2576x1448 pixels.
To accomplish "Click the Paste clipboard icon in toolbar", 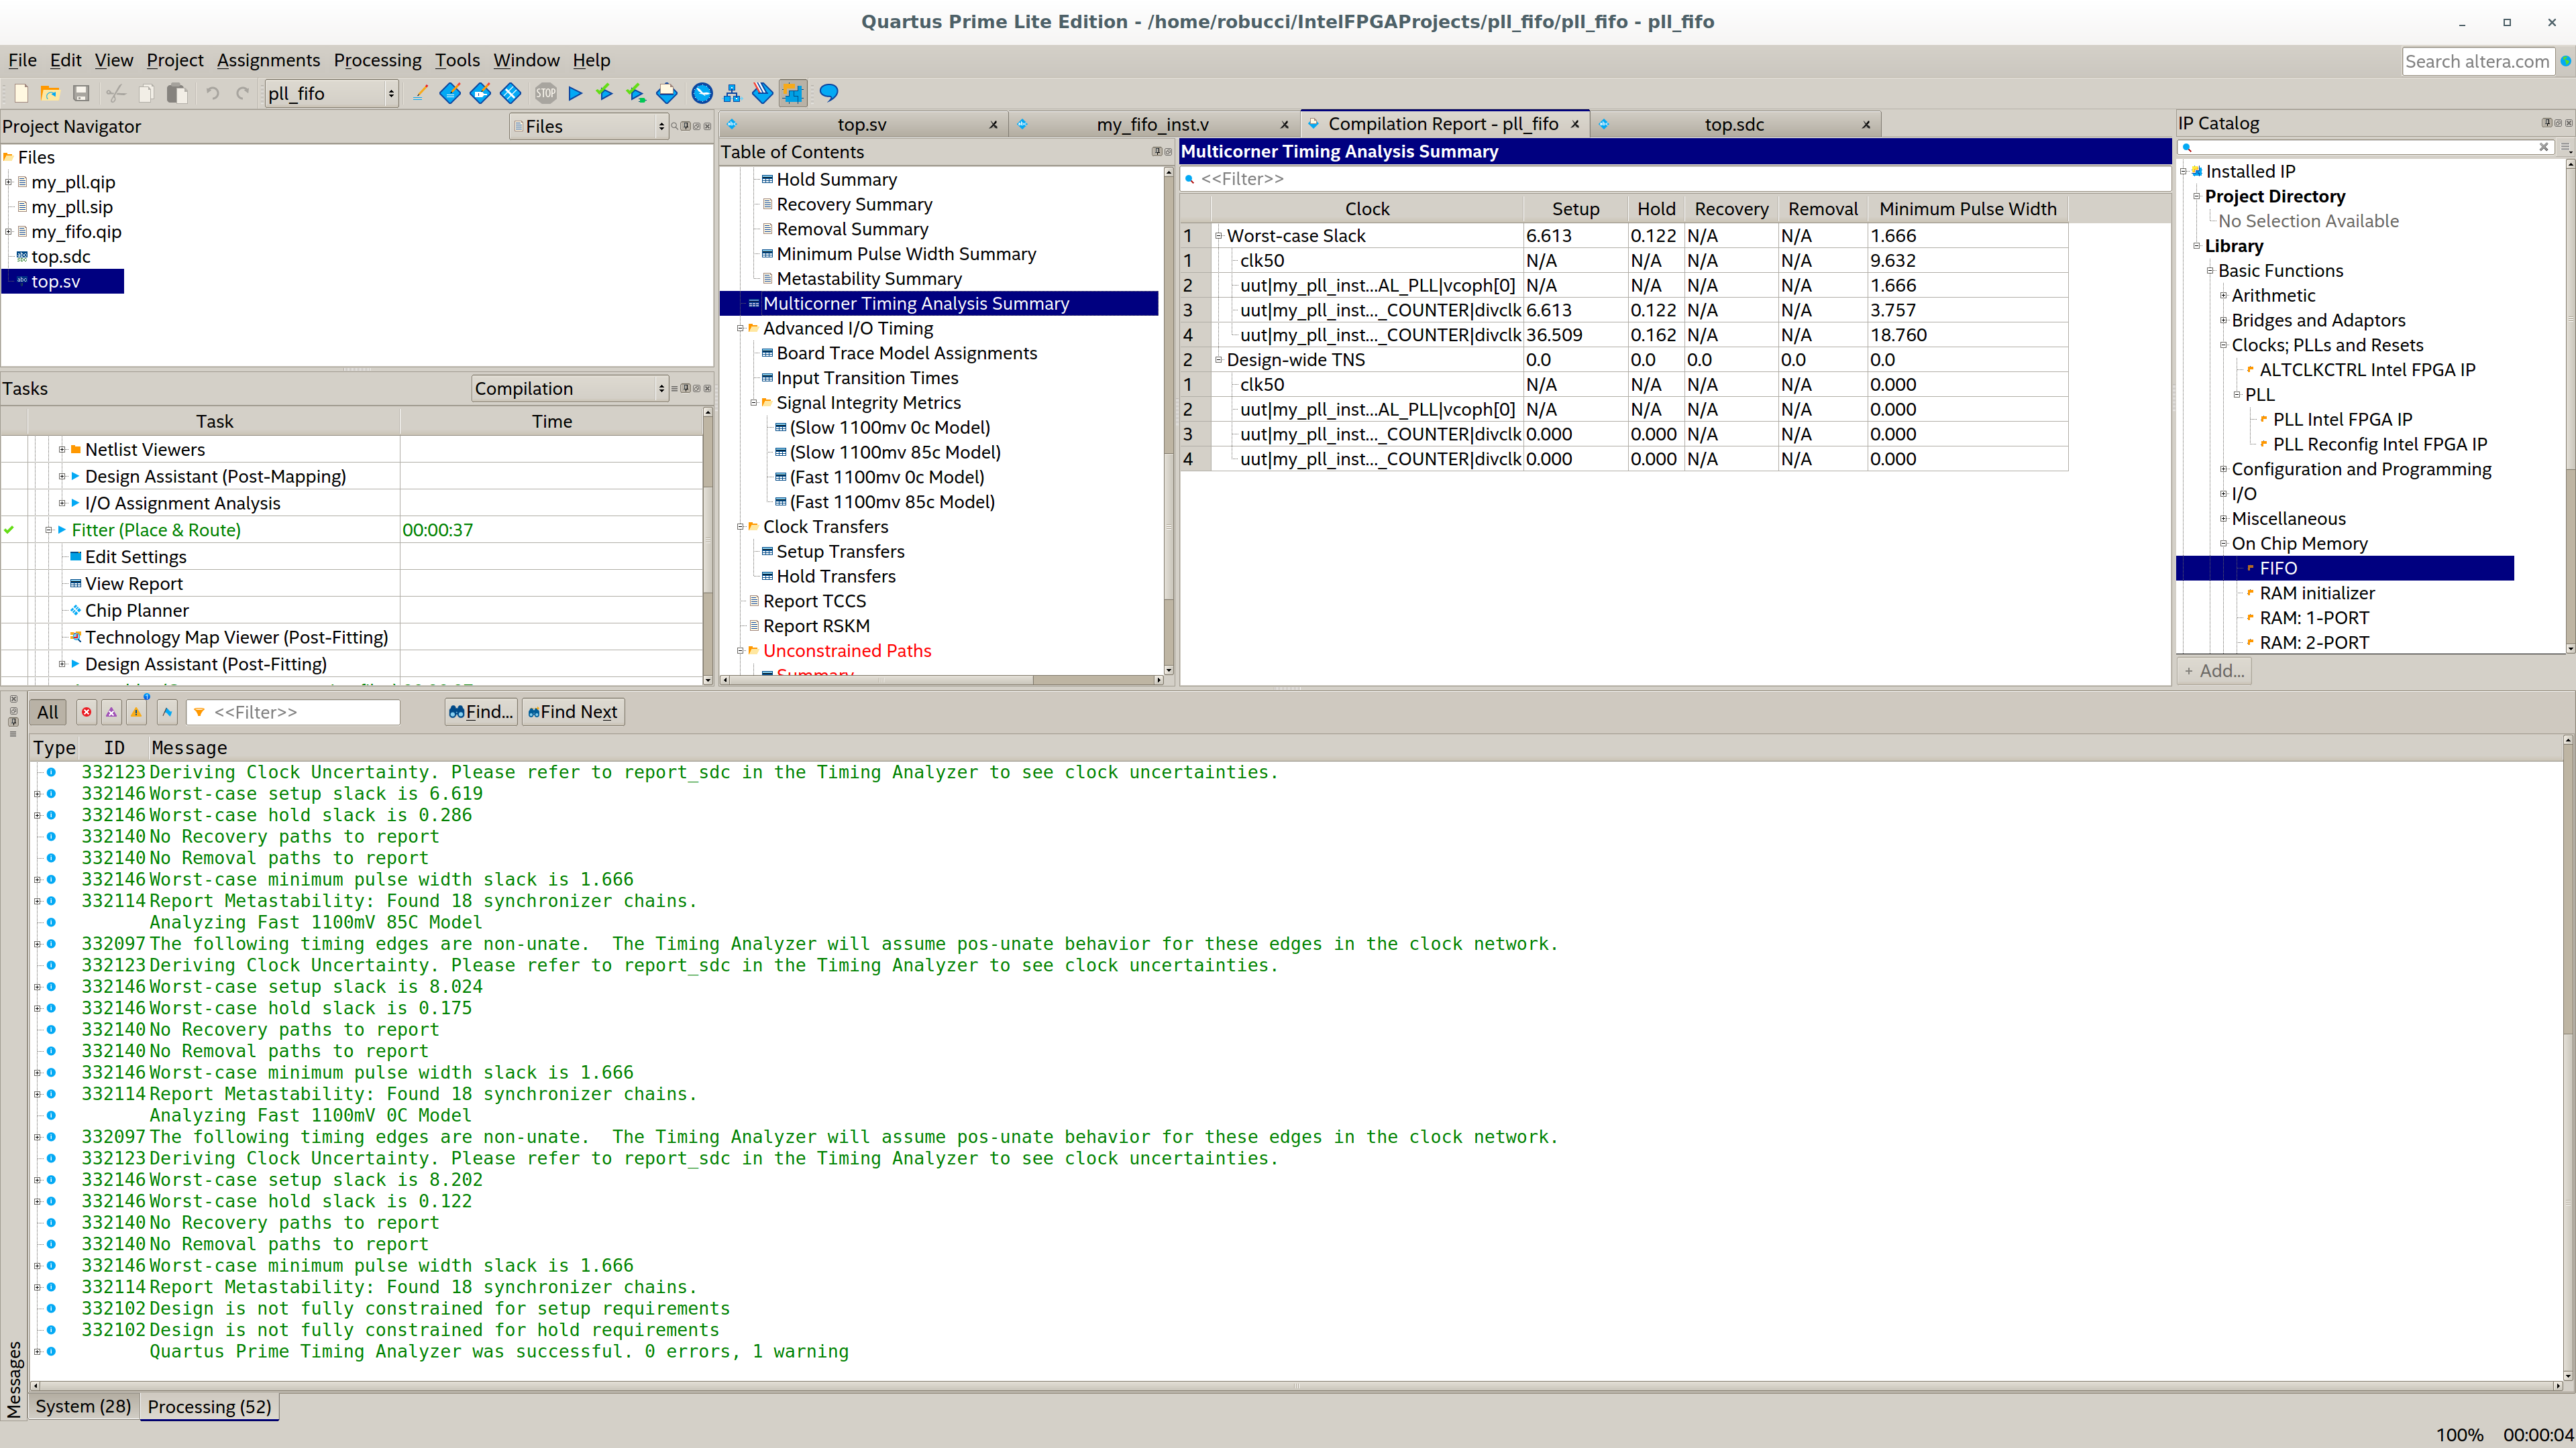I will pyautogui.click(x=177, y=93).
